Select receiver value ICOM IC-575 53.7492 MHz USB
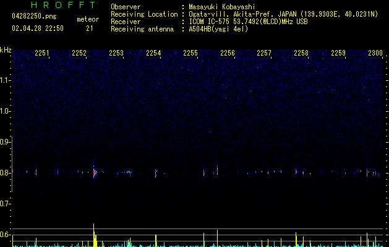This screenshot has width=389, height=247. [249, 22]
